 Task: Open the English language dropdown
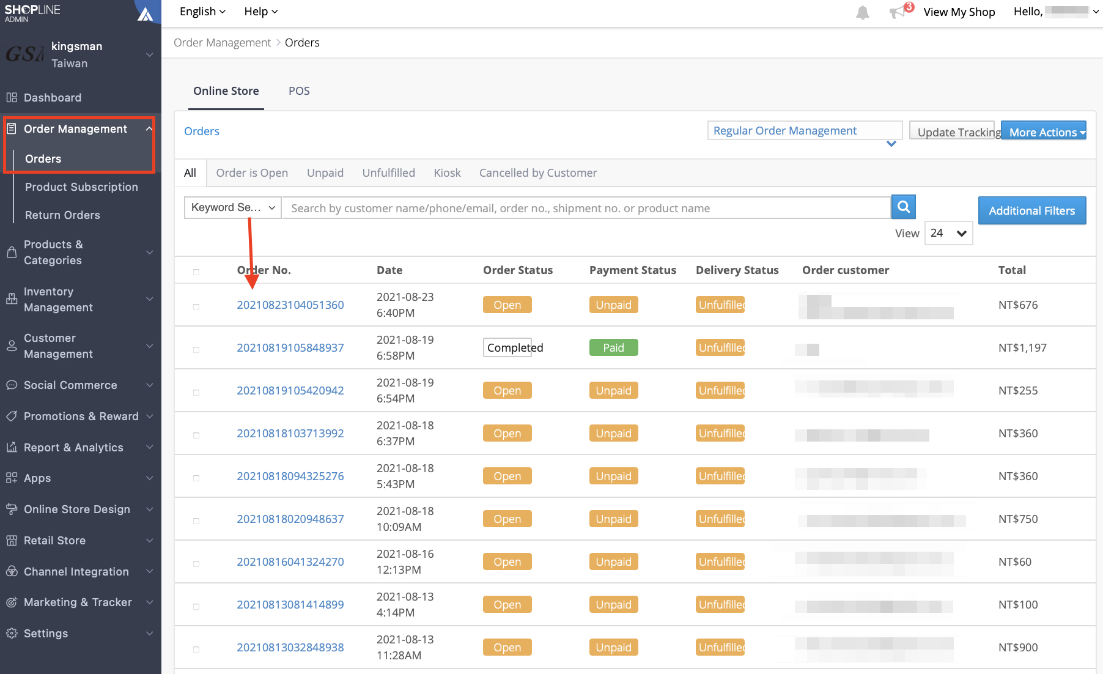pos(202,12)
